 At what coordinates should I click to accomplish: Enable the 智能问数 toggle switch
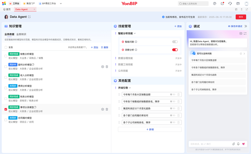point(175,42)
